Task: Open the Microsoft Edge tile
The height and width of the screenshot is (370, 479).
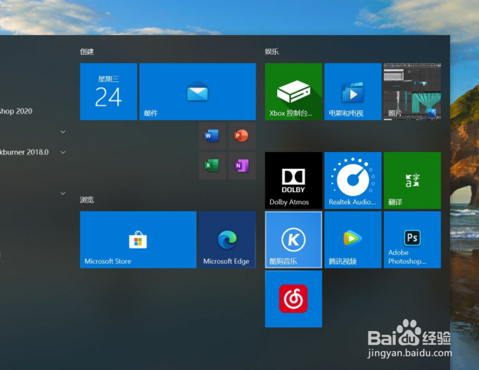Action: (227, 239)
